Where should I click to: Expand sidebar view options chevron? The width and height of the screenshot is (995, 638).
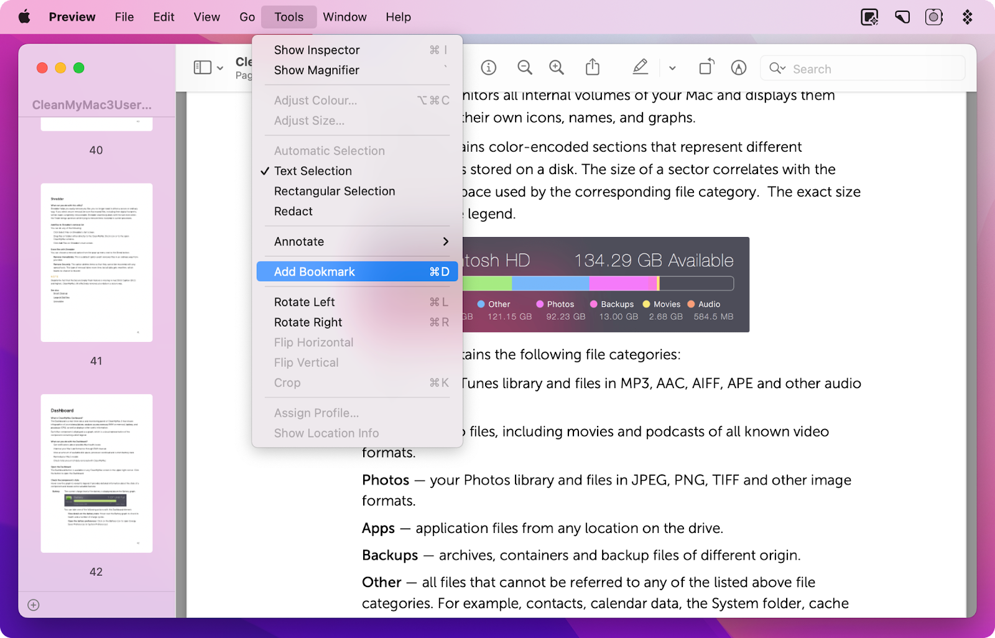[220, 68]
